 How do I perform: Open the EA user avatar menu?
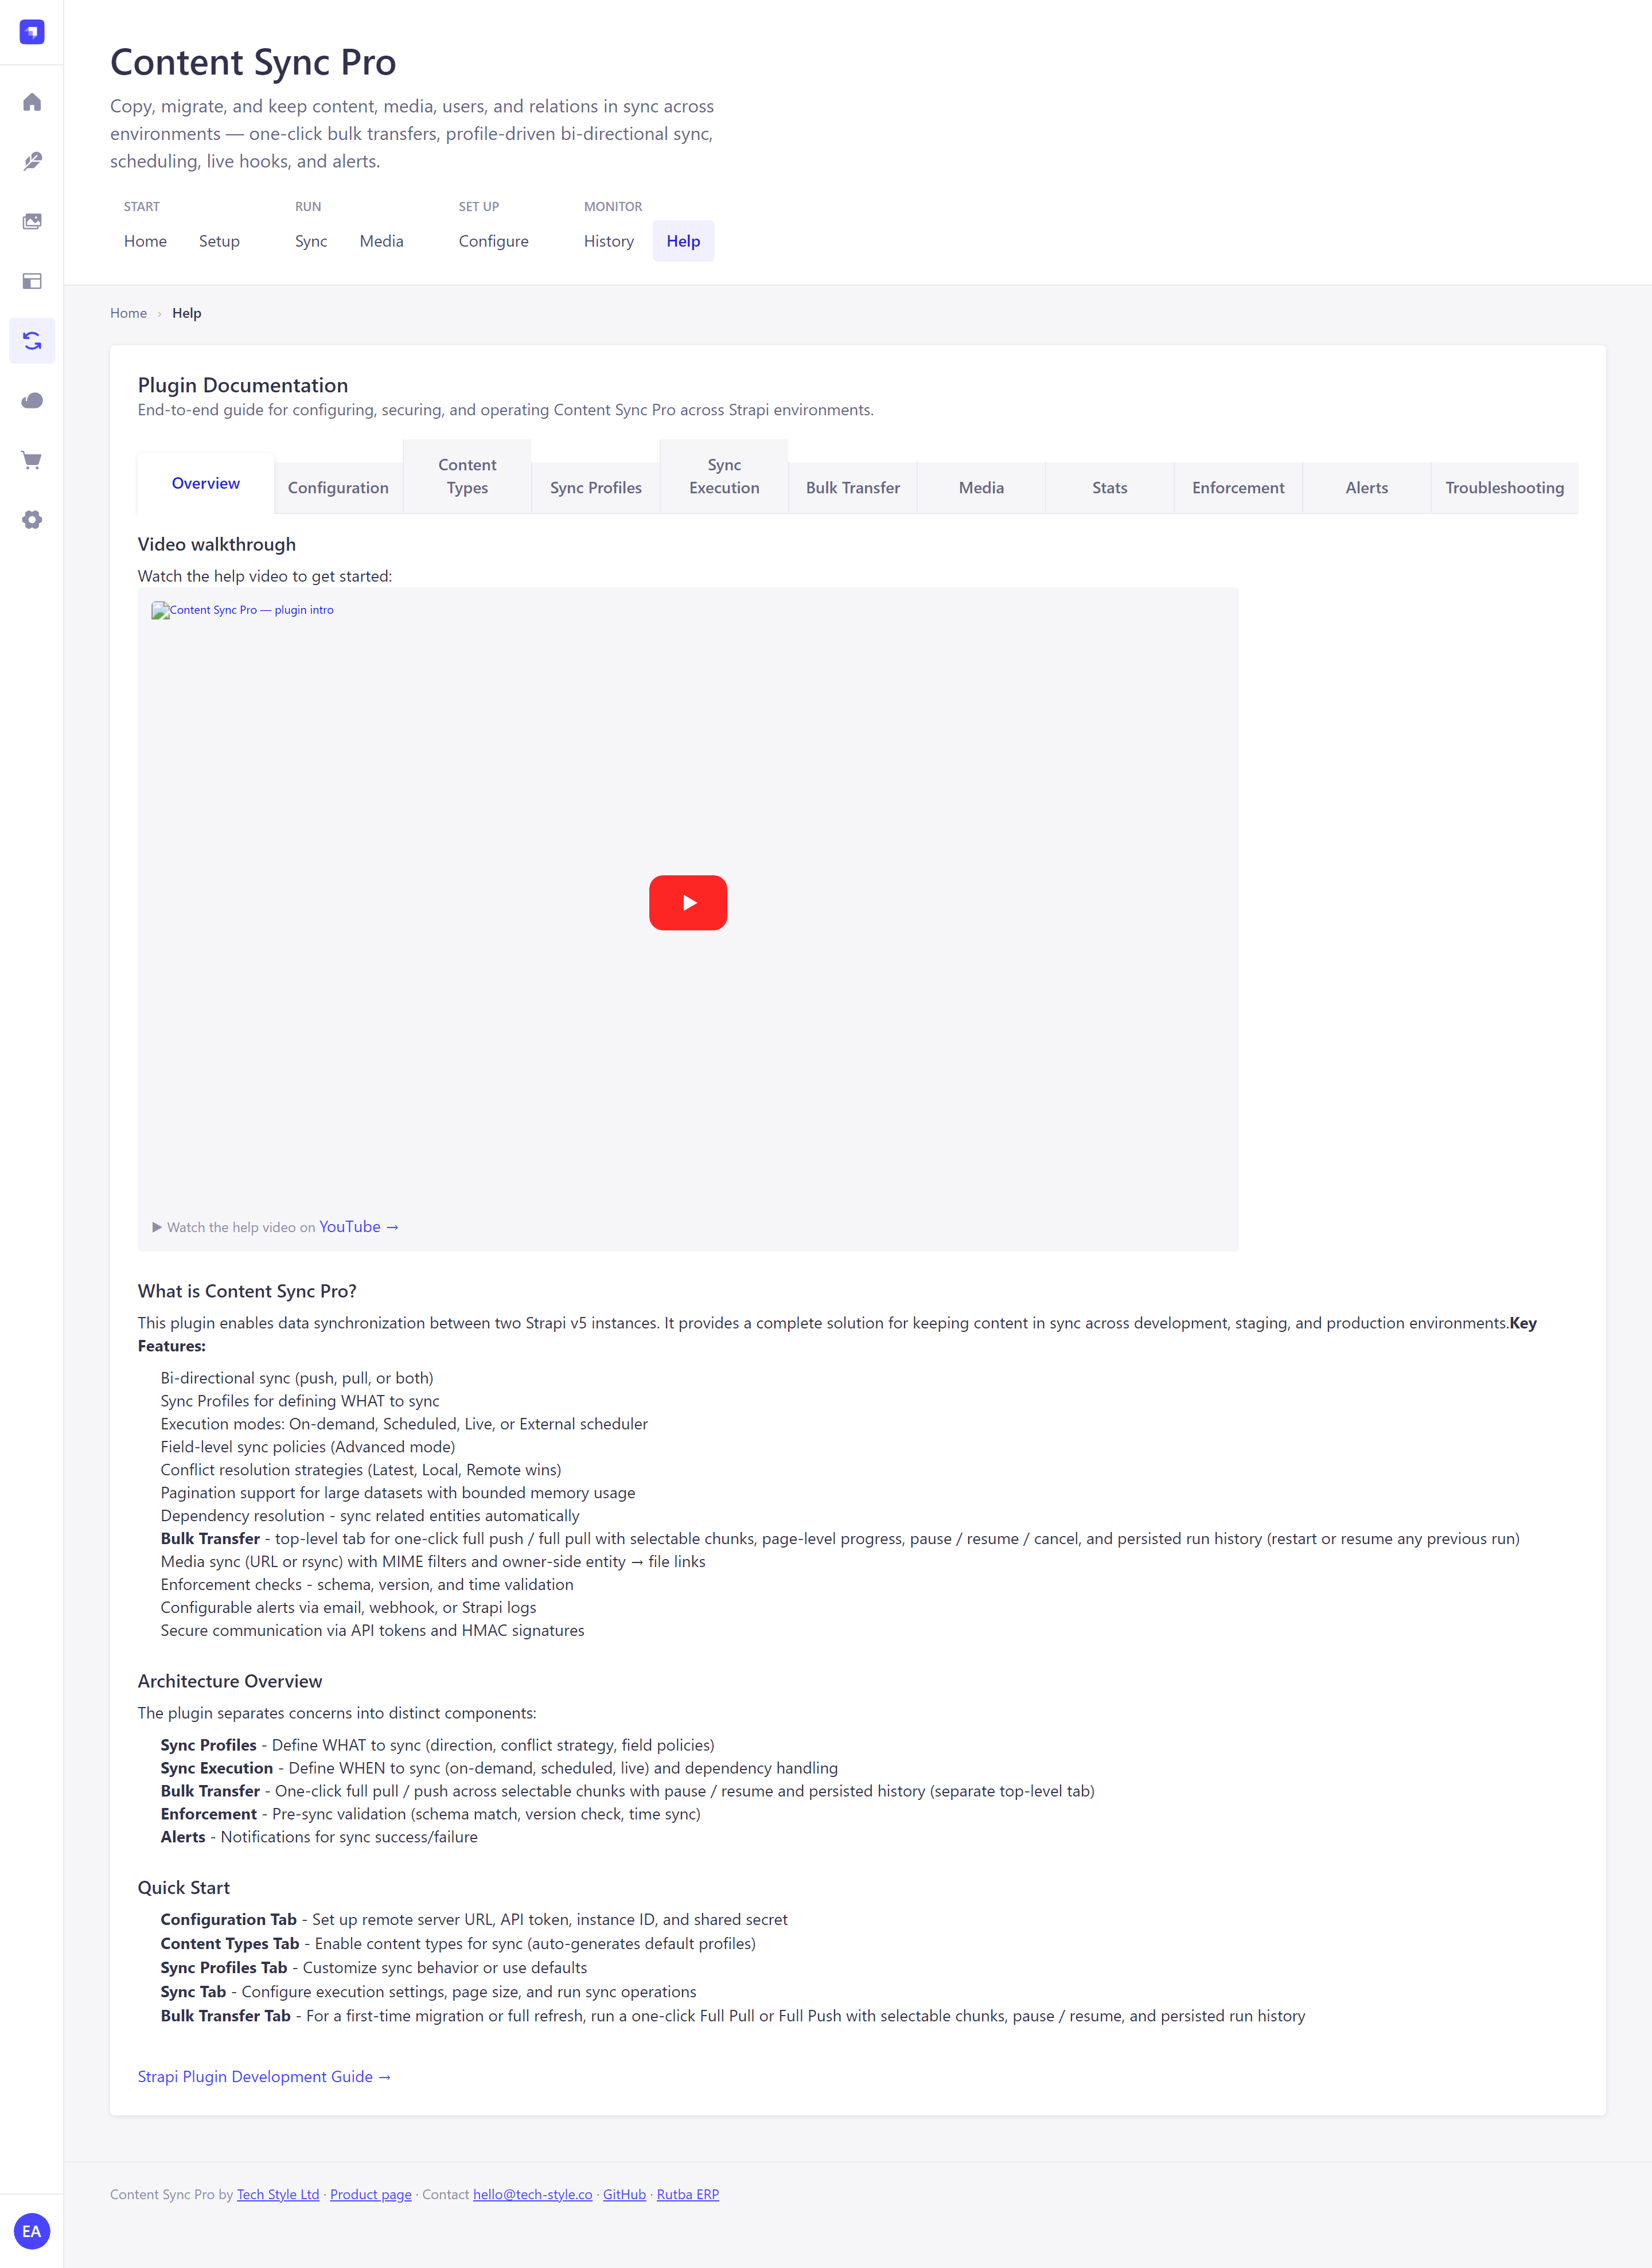tap(32, 2231)
